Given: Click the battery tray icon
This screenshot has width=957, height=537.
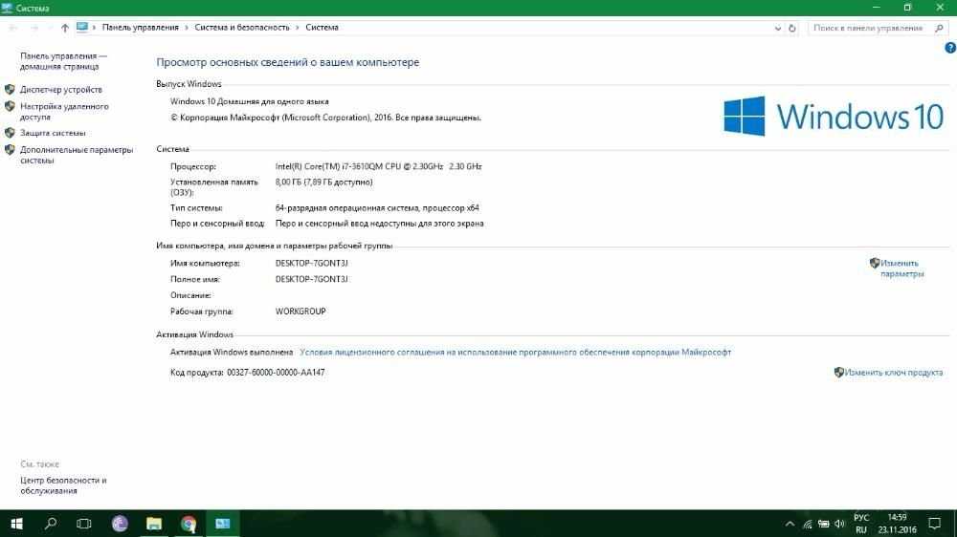Looking at the screenshot, I should point(824,525).
